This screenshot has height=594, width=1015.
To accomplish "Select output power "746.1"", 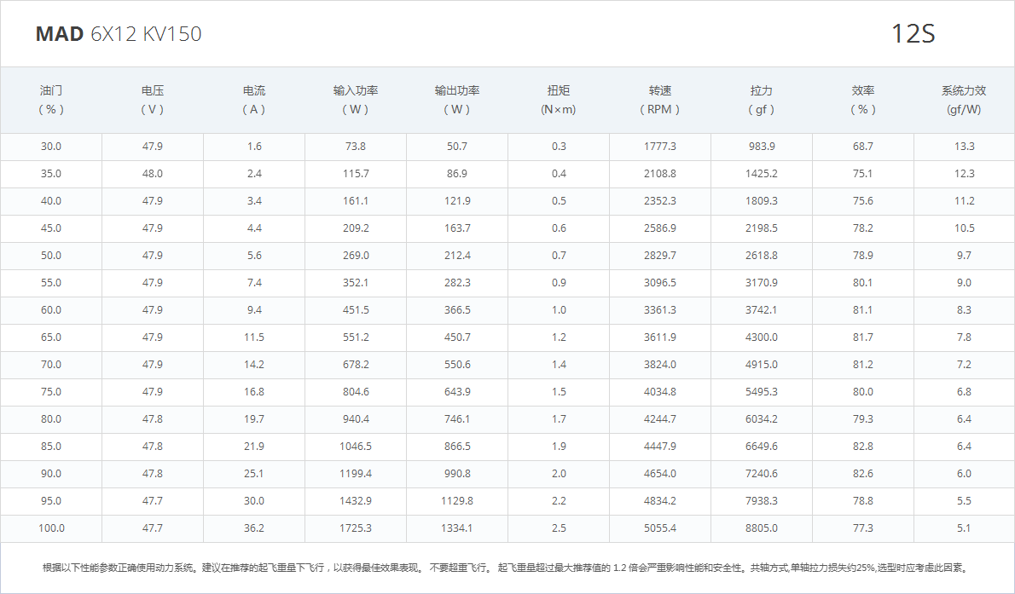I will [458, 418].
